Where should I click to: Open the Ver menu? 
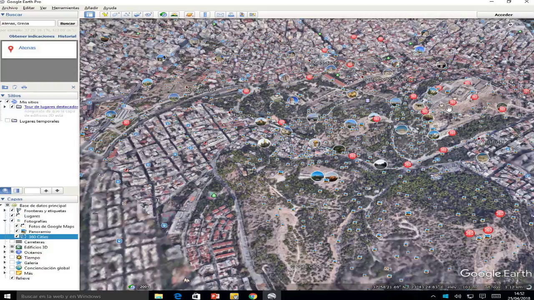tap(43, 8)
